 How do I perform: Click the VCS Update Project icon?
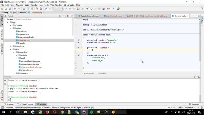tap(87, 9)
